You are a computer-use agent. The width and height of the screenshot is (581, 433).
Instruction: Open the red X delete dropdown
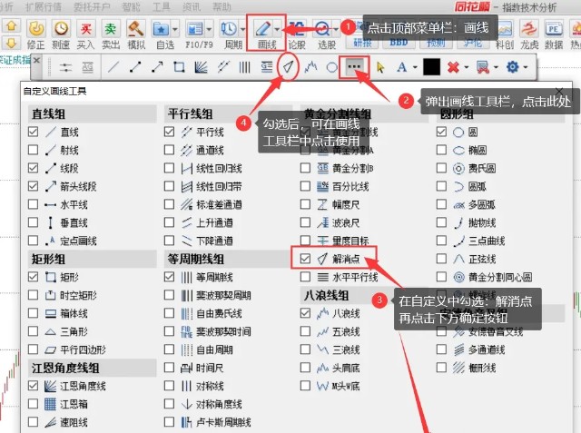pos(467,66)
